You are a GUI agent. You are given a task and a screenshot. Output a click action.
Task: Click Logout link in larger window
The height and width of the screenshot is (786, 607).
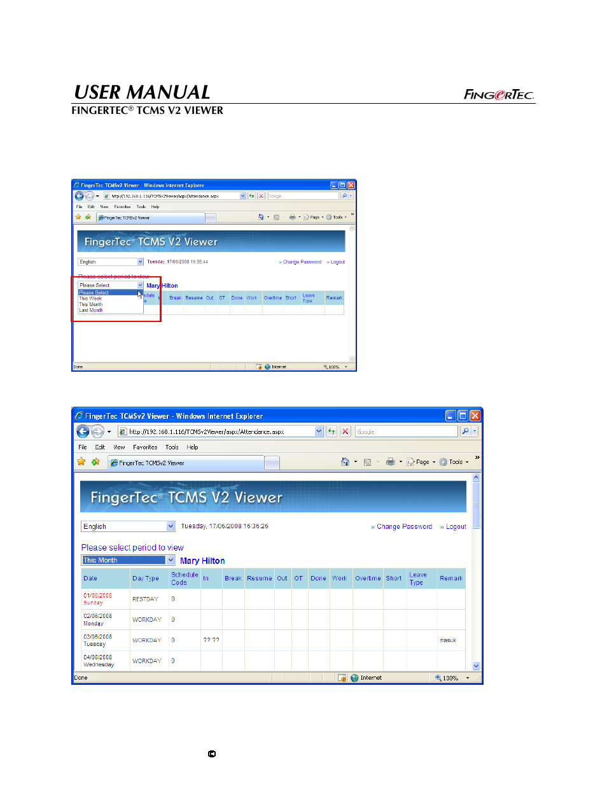click(x=456, y=527)
